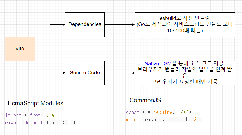Select the Source Code box
This screenshot has width=242, height=135.
85,73
